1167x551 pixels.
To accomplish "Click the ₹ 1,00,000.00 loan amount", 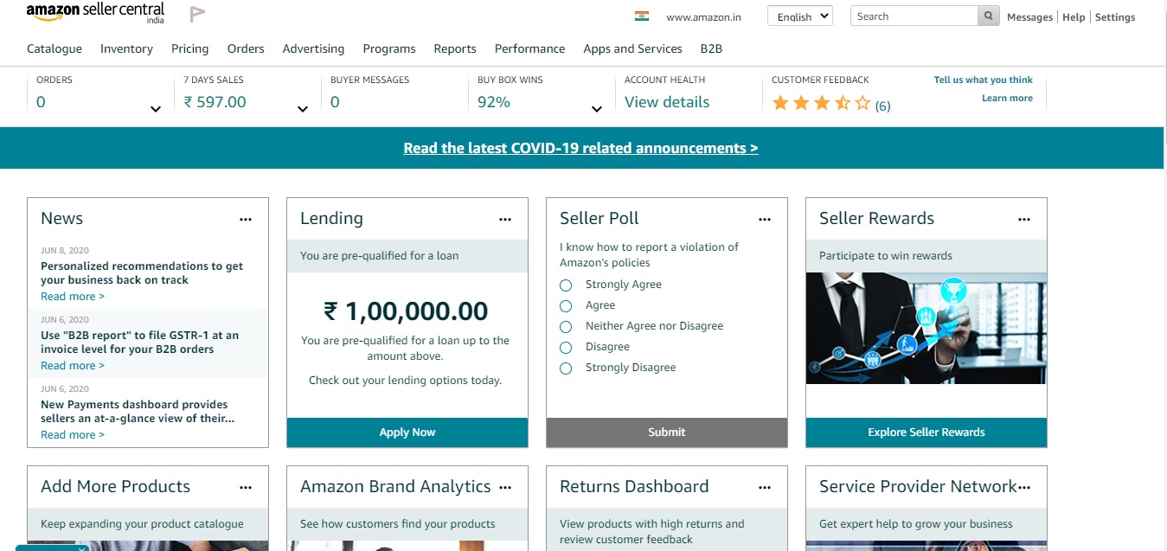I will (x=406, y=311).
